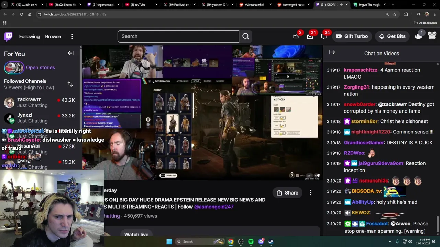Screen dimensions: 440x247
Task: Open the bits and rewards icon with 1 badge
Action: point(418,36)
